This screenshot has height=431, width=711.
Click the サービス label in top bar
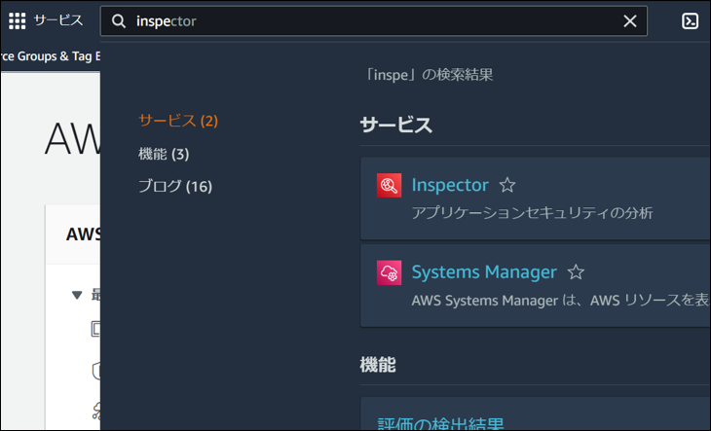pos(58,20)
